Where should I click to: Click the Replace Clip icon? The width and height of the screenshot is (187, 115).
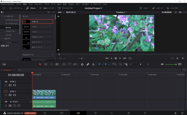75,64
